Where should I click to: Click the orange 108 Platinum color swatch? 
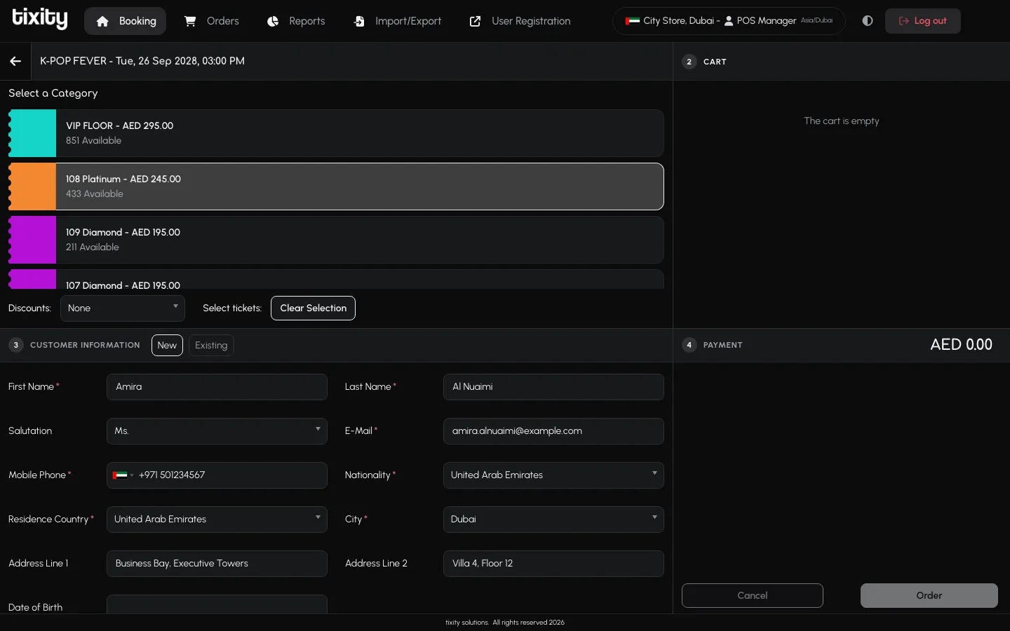(x=32, y=186)
